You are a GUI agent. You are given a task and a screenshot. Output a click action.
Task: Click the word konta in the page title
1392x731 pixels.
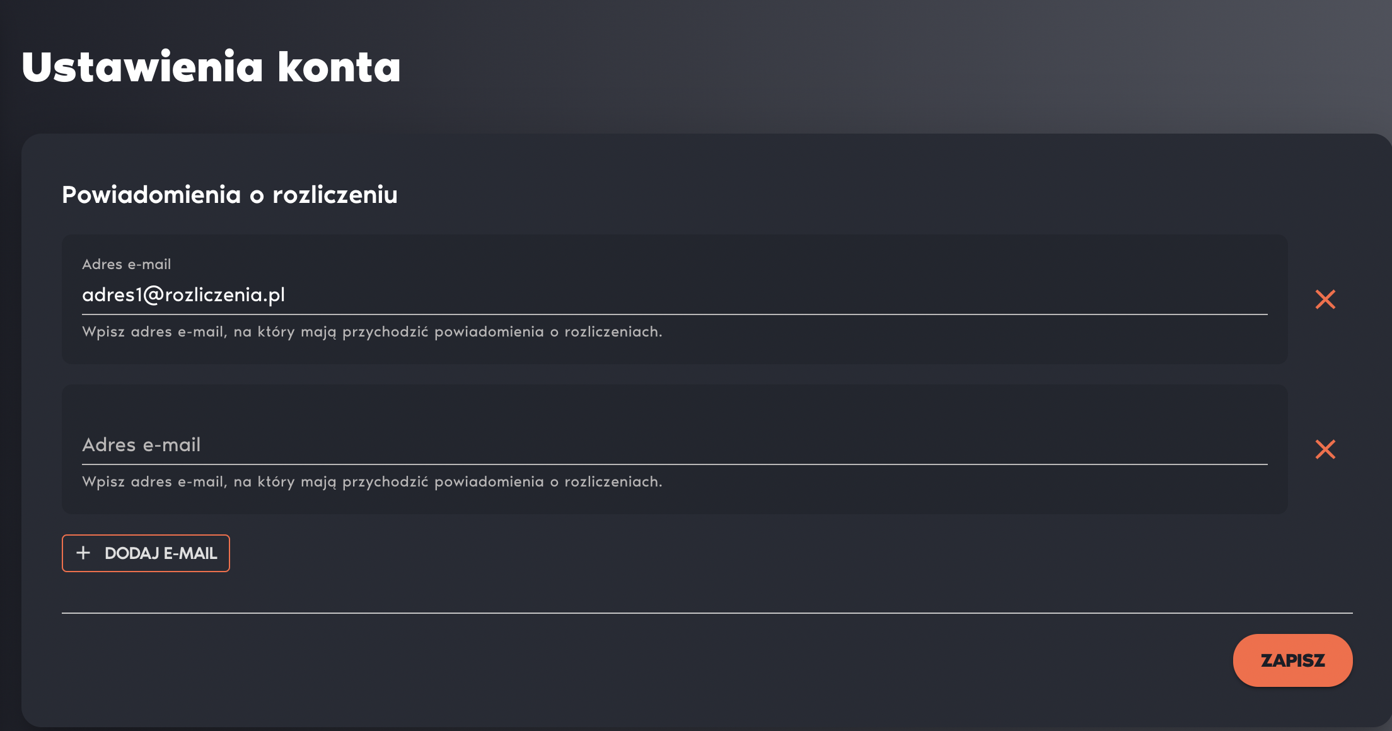(x=339, y=67)
